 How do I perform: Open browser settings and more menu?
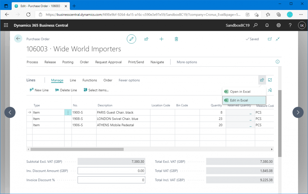click(x=301, y=14)
